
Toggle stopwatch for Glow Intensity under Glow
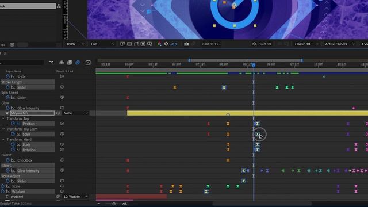(x=7, y=108)
